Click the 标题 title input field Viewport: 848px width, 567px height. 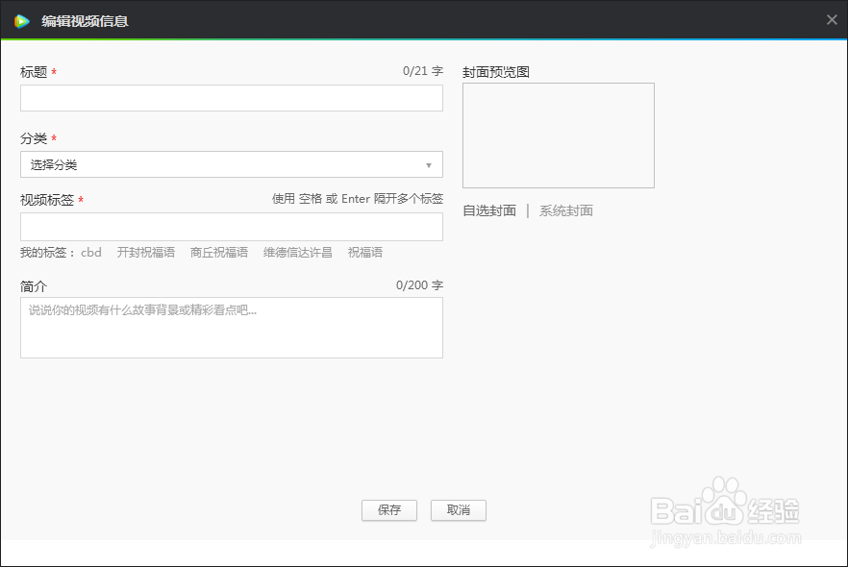[x=231, y=97]
